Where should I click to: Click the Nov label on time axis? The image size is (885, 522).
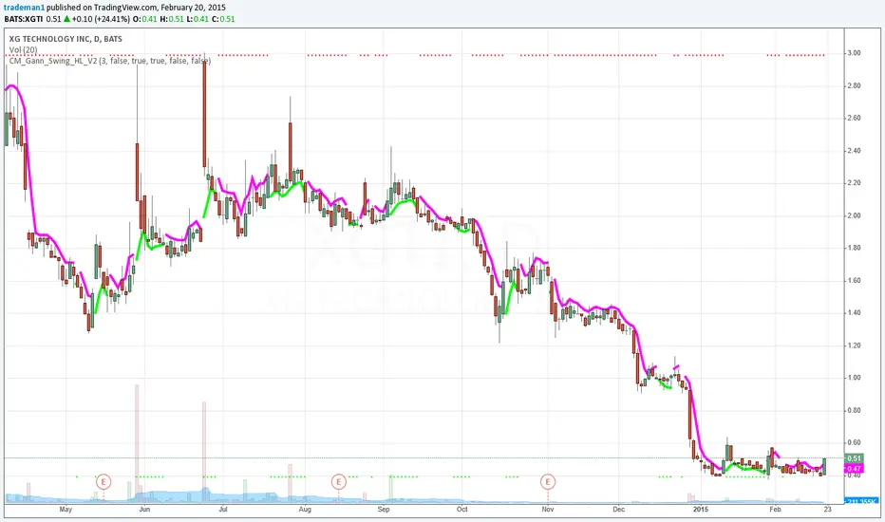[x=548, y=509]
